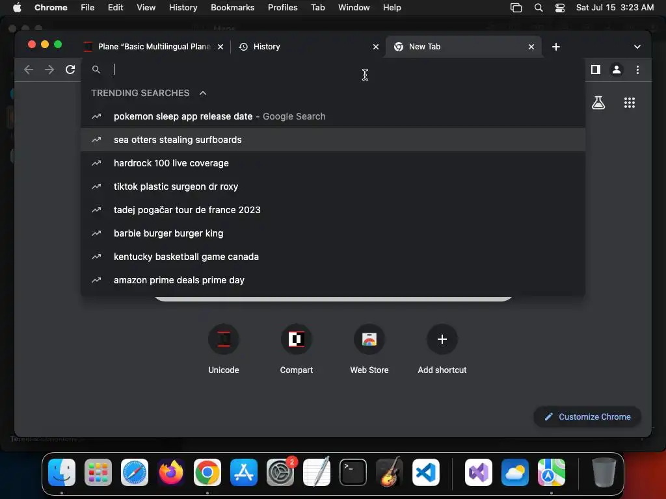Close the New Tab tab
The width and height of the screenshot is (666, 499).
tap(531, 47)
